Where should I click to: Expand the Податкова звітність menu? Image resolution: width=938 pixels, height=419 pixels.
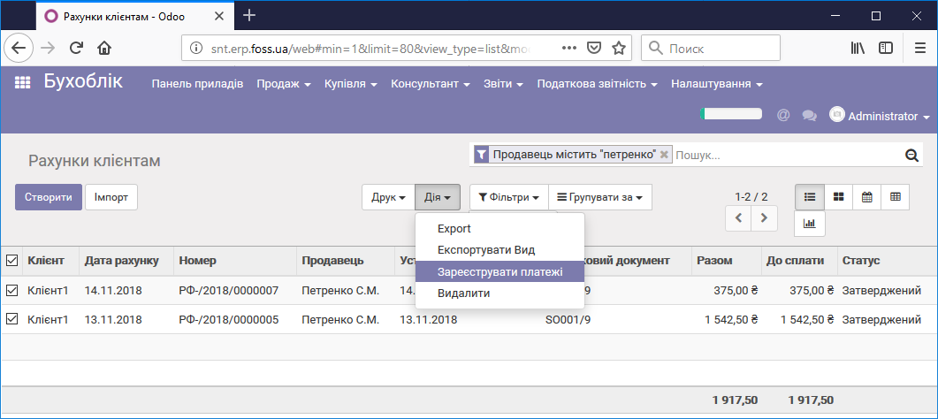[598, 84]
